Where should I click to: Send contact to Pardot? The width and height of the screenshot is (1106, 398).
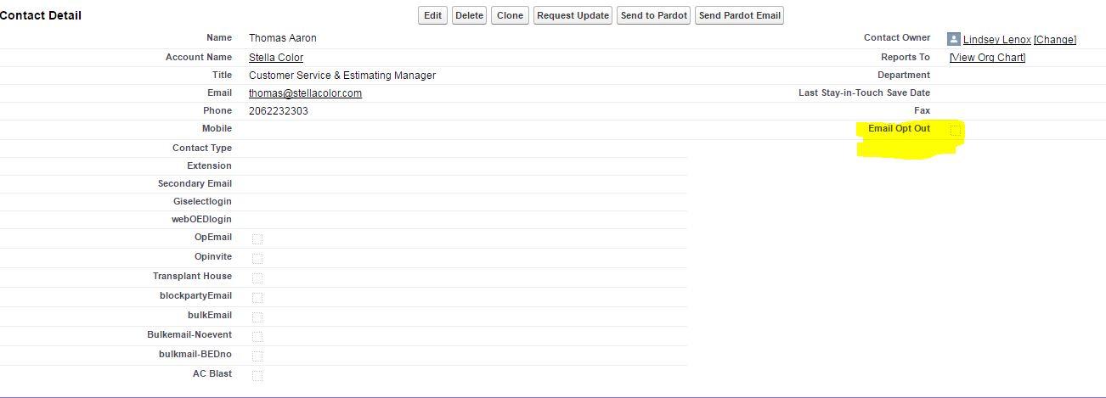pyautogui.click(x=654, y=15)
